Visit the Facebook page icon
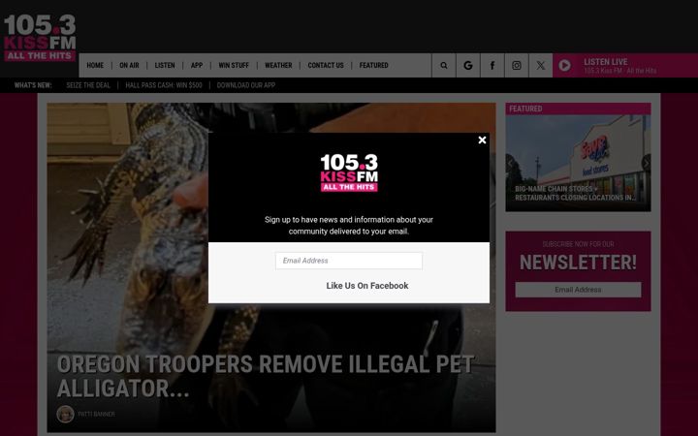698x436 pixels. click(x=492, y=66)
